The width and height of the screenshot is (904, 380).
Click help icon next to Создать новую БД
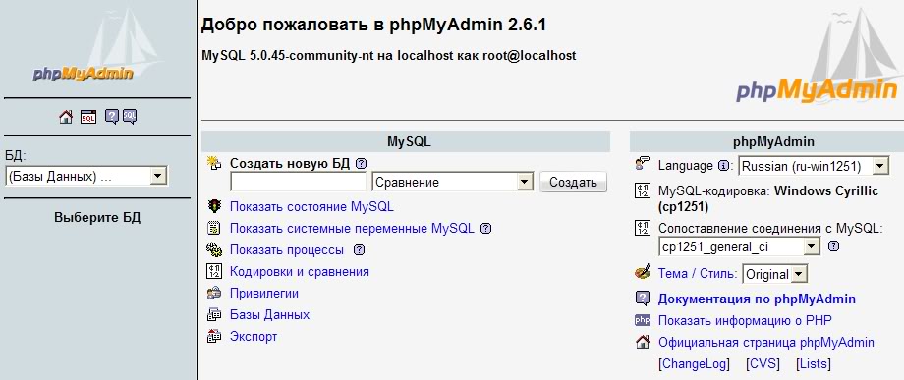pyautogui.click(x=361, y=164)
